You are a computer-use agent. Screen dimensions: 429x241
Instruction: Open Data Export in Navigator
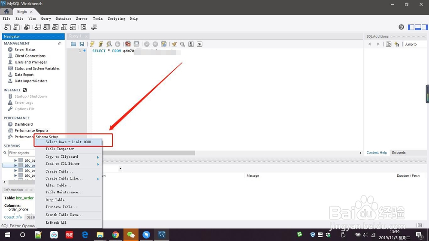click(x=24, y=75)
